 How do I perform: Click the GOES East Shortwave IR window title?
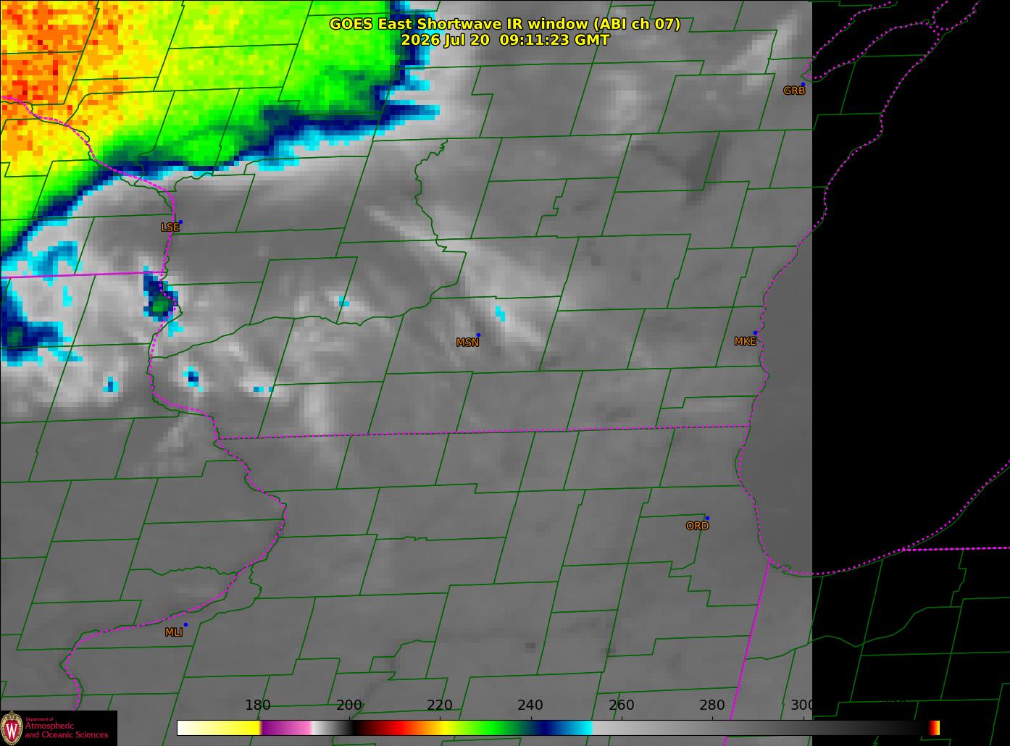[505, 24]
